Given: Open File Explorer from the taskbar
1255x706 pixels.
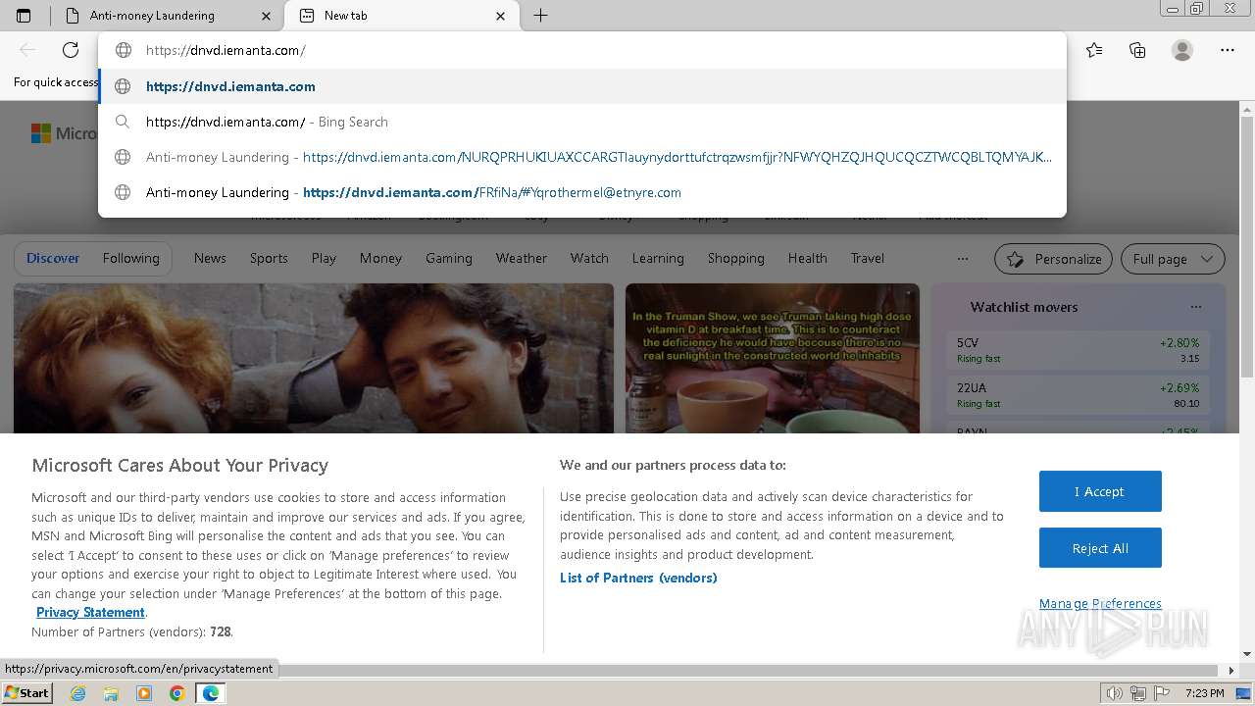Looking at the screenshot, I should click(111, 693).
